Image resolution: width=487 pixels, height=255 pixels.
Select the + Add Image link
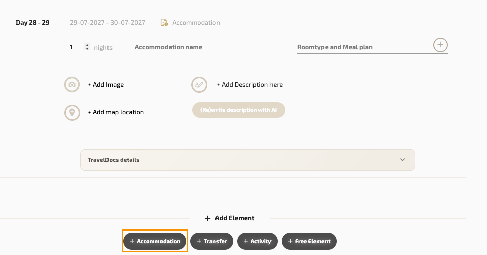(106, 85)
